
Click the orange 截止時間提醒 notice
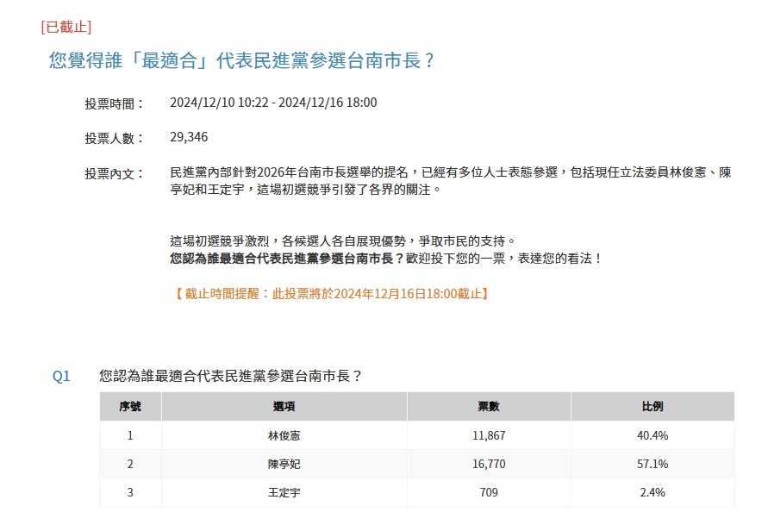[x=331, y=293]
